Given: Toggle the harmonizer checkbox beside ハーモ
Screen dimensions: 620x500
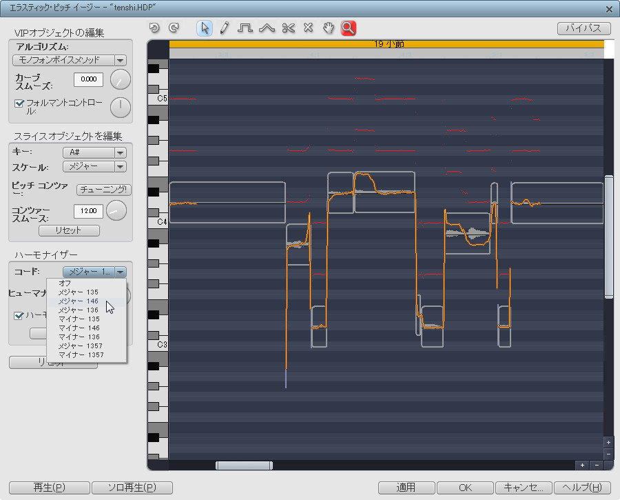Looking at the screenshot, I should 19,316.
